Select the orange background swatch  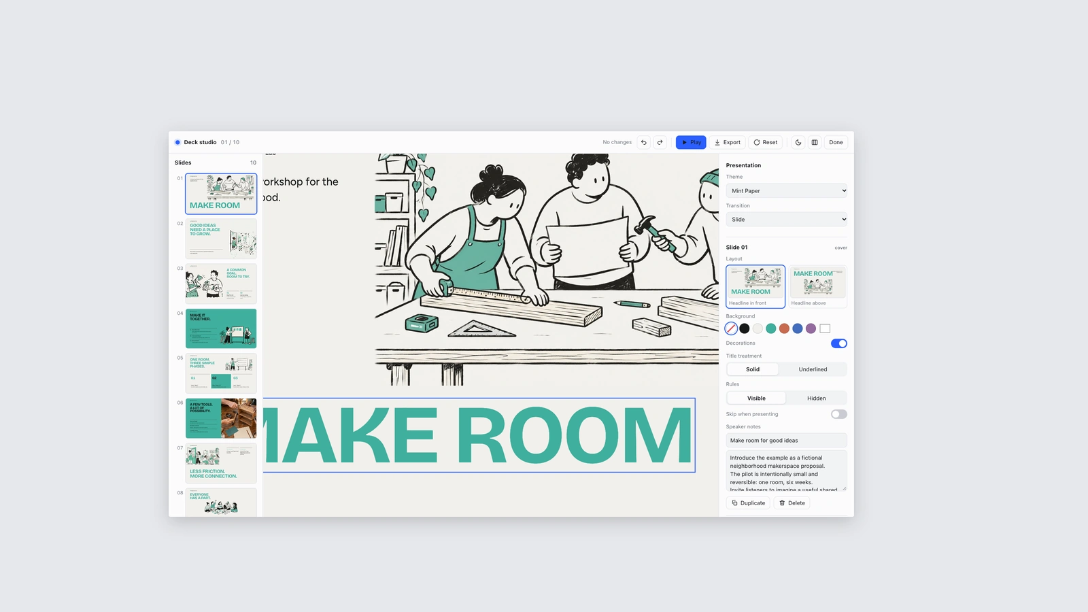[784, 328]
